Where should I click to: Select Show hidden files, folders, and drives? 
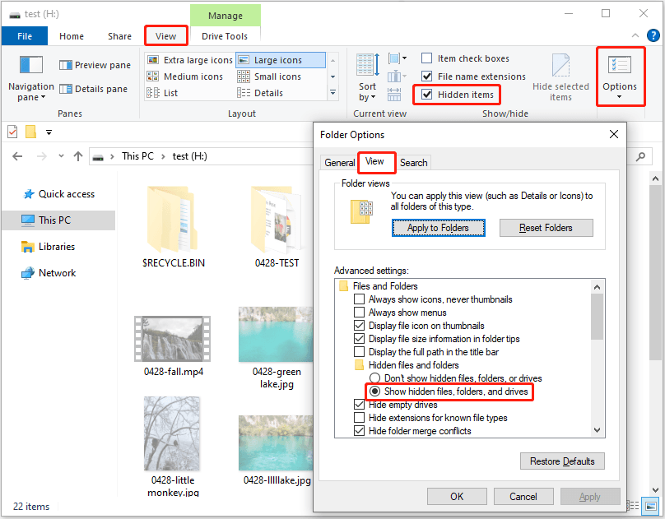pos(374,391)
